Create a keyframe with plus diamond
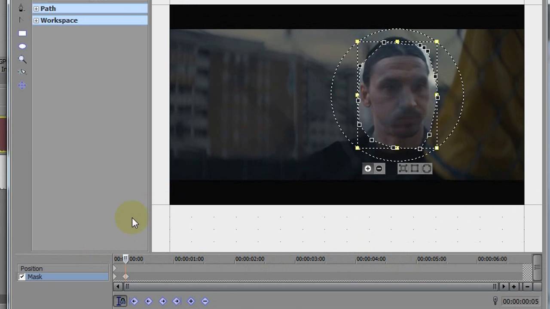This screenshot has width=550, height=309. [x=191, y=301]
